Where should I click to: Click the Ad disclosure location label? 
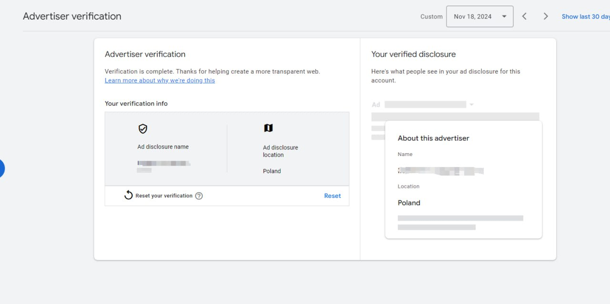click(280, 151)
